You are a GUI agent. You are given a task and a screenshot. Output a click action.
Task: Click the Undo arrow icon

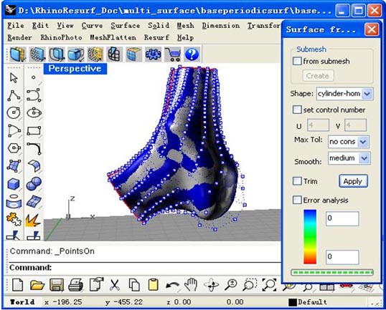(x=172, y=286)
